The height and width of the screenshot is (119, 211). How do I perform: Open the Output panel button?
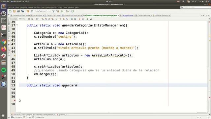[x=27, y=117]
